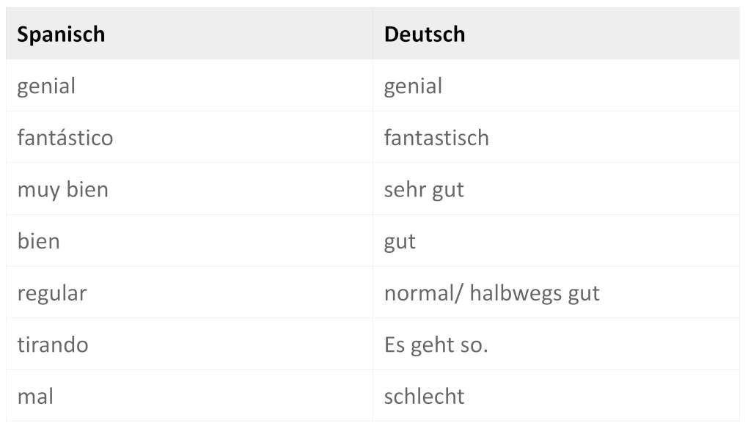The height and width of the screenshot is (431, 748).
Task: Click the "fantastisch" cell
Action: pos(436,138)
